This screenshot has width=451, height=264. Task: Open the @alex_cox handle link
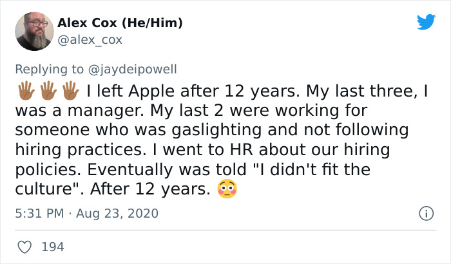tap(90, 40)
